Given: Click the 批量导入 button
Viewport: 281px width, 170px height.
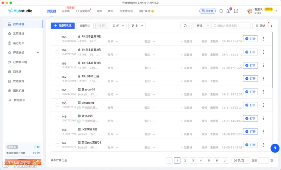Looking at the screenshot, I should coord(85,26).
